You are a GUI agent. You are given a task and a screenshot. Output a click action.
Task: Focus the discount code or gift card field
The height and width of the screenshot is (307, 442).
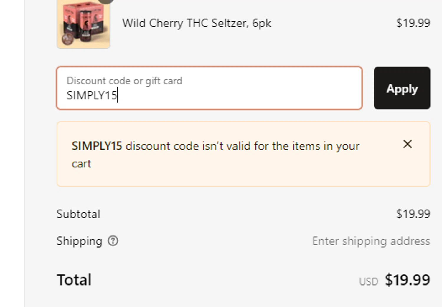pyautogui.click(x=209, y=88)
